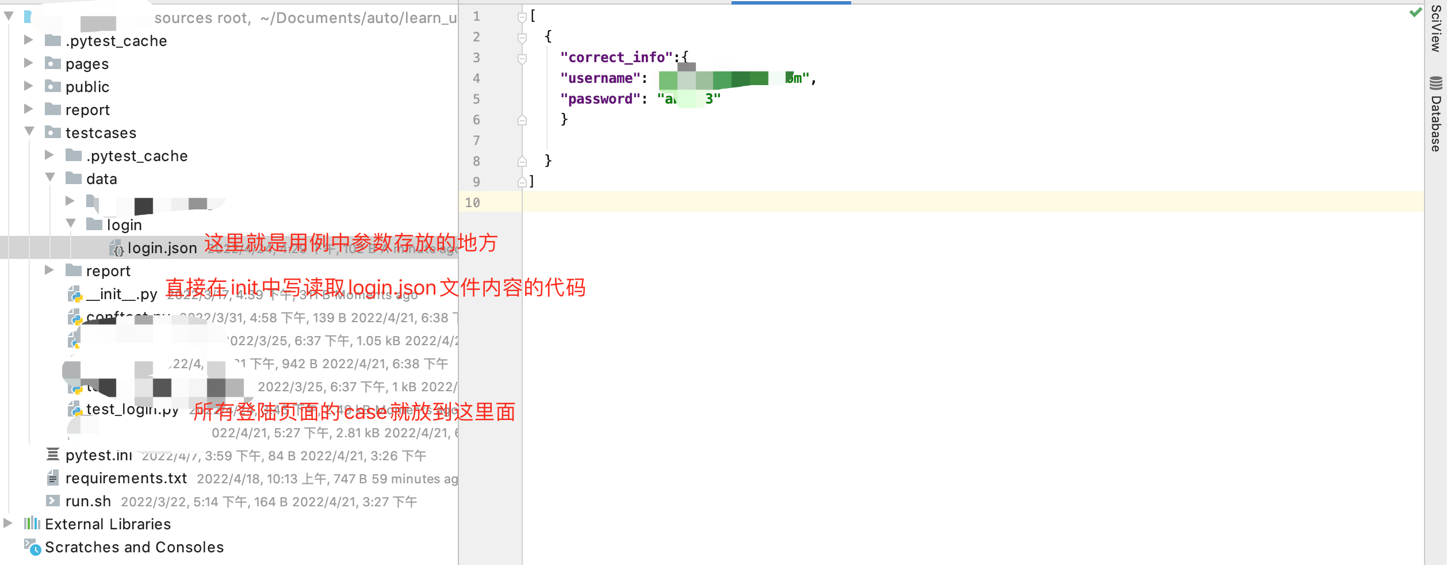The width and height of the screenshot is (1447, 565).
Task: Collapse the login folder arrow
Action: (71, 224)
